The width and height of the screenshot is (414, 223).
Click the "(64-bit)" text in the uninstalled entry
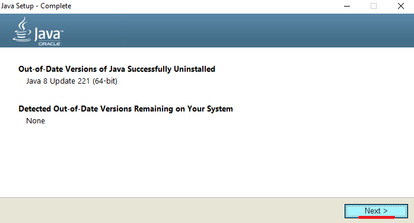tap(105, 81)
